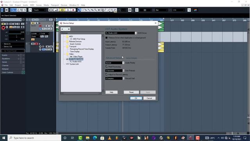Select the Glue tool in the toolbar
250x141 pixels.
[89, 10]
